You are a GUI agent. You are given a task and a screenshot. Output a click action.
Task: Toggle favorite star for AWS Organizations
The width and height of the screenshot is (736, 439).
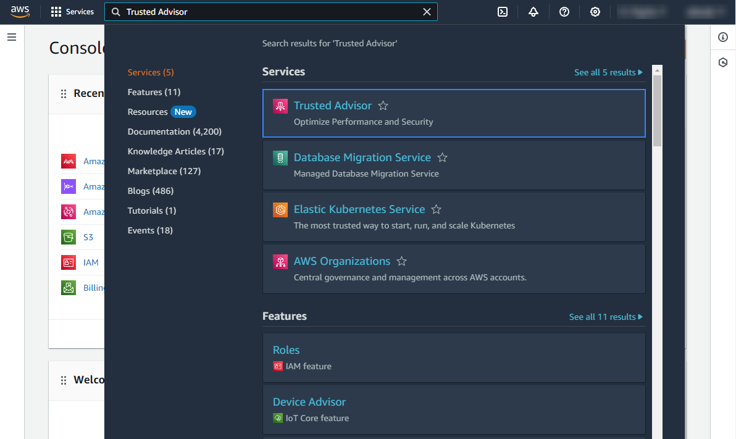click(401, 261)
